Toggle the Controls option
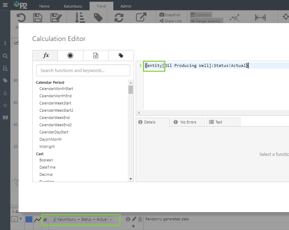The height and width of the screenshot is (230, 289). click(x=200, y=15)
